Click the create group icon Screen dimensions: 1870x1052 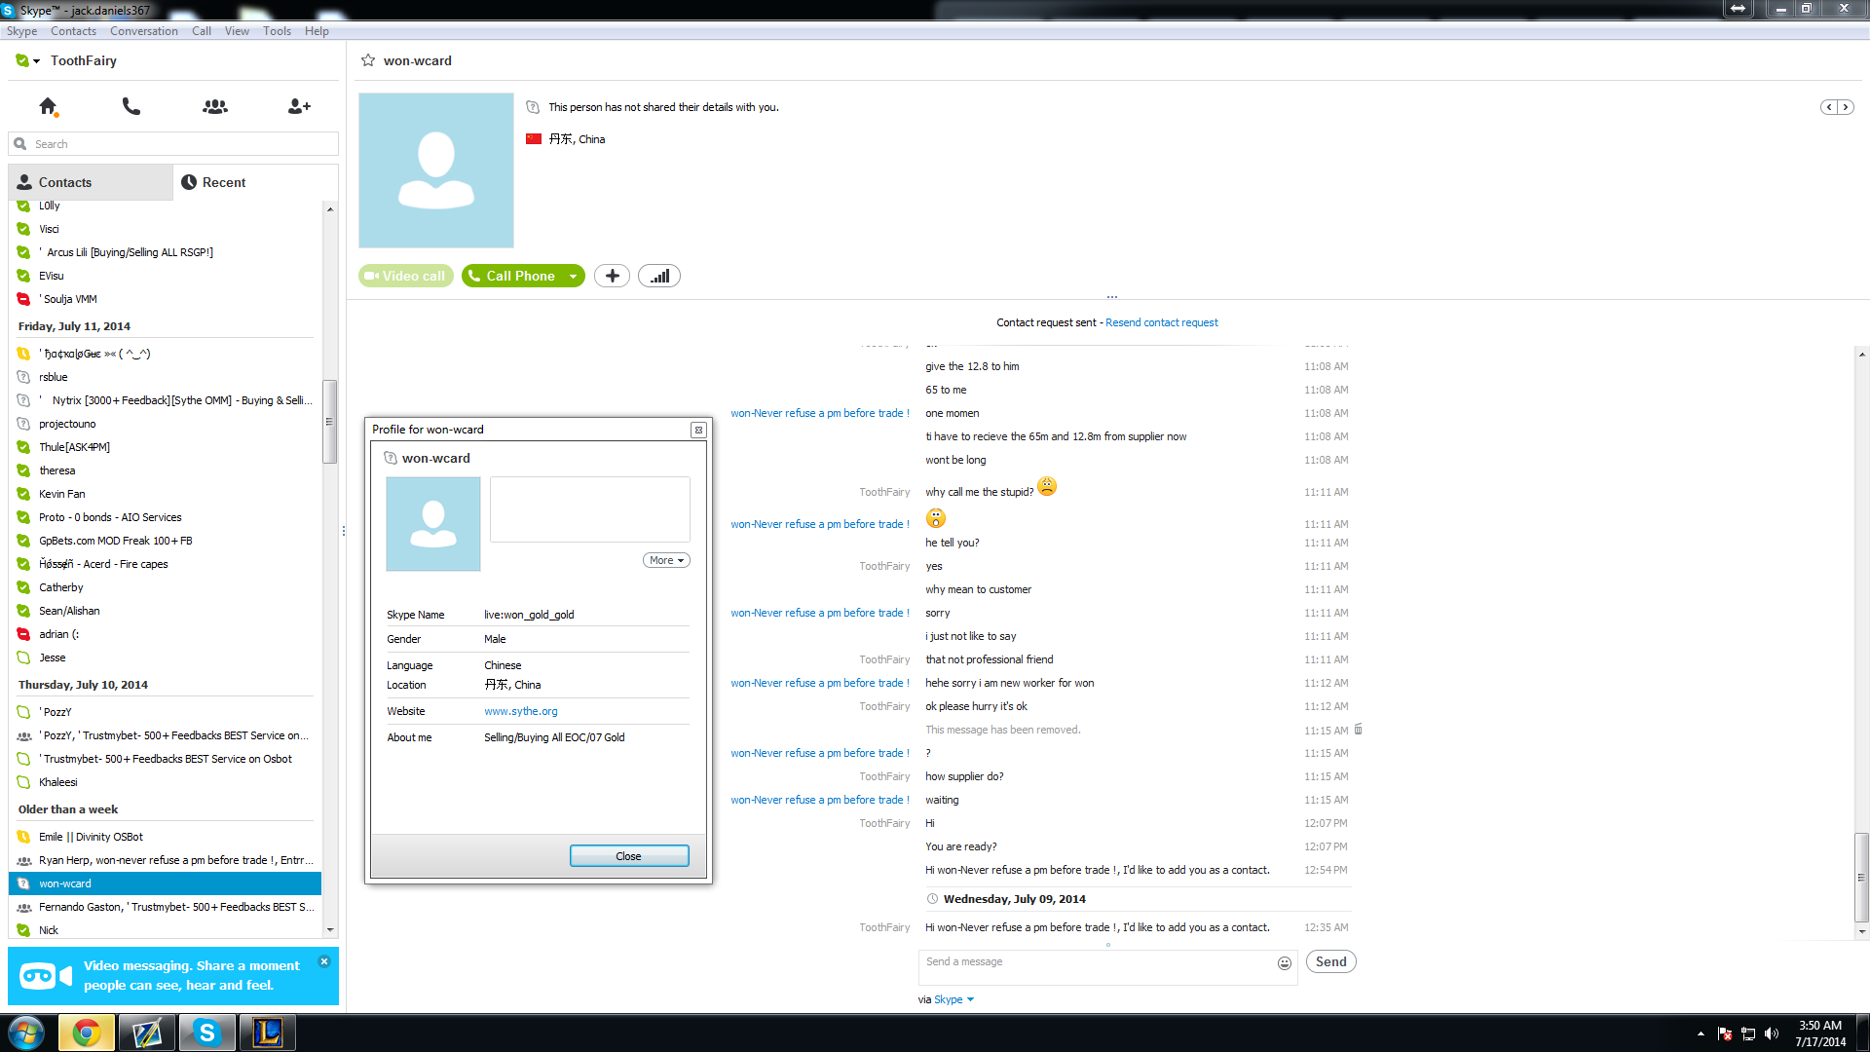(x=215, y=106)
